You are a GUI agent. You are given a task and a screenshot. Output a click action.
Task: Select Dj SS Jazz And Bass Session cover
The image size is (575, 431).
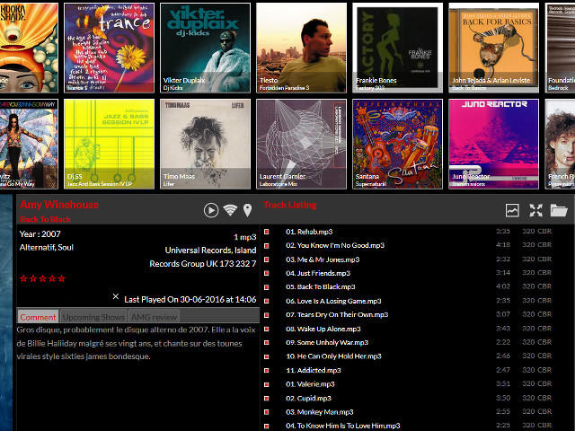click(x=110, y=144)
